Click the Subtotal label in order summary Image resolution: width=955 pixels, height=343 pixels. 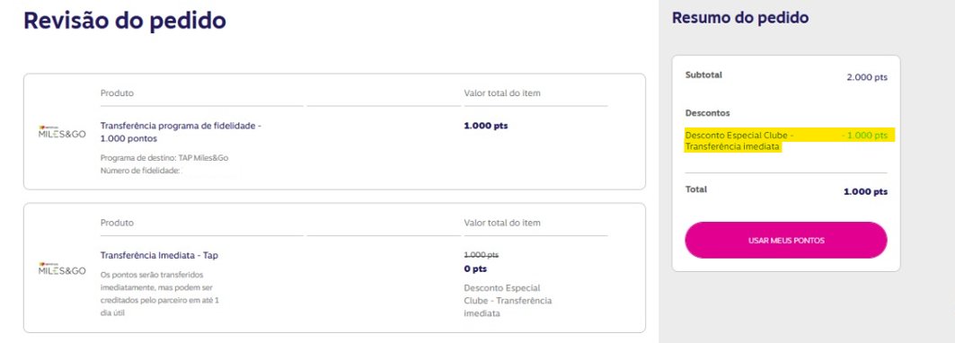703,75
